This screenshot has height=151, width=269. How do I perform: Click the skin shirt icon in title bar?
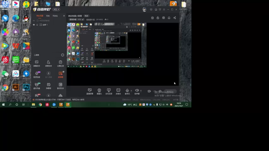click(x=160, y=10)
